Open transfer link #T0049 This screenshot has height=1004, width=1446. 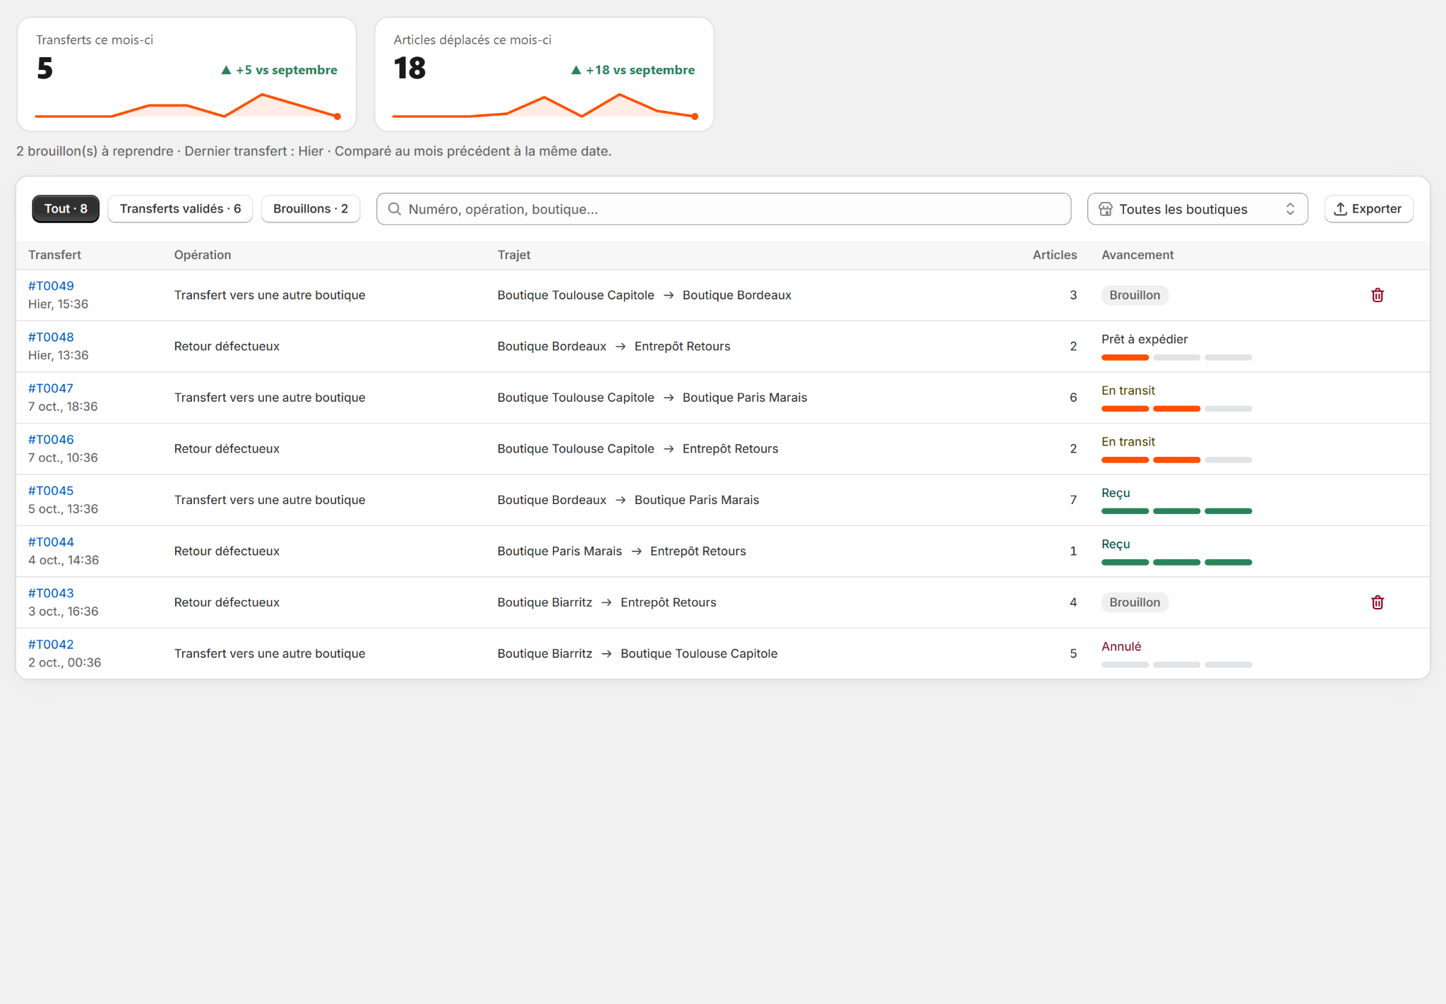tap(51, 286)
